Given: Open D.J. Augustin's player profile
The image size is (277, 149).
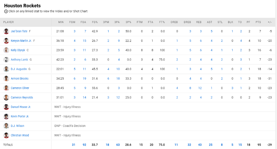Looking at the screenshot, I should (x=19, y=69).
